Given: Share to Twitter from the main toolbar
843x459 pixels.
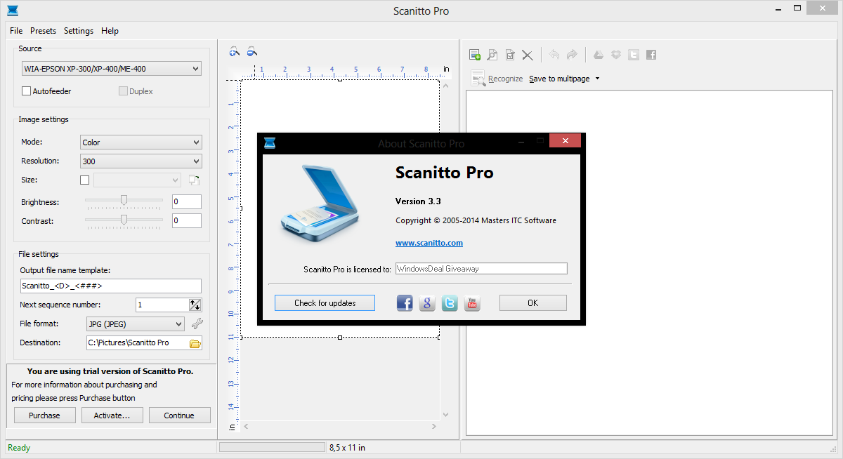Looking at the screenshot, I should pos(634,55).
